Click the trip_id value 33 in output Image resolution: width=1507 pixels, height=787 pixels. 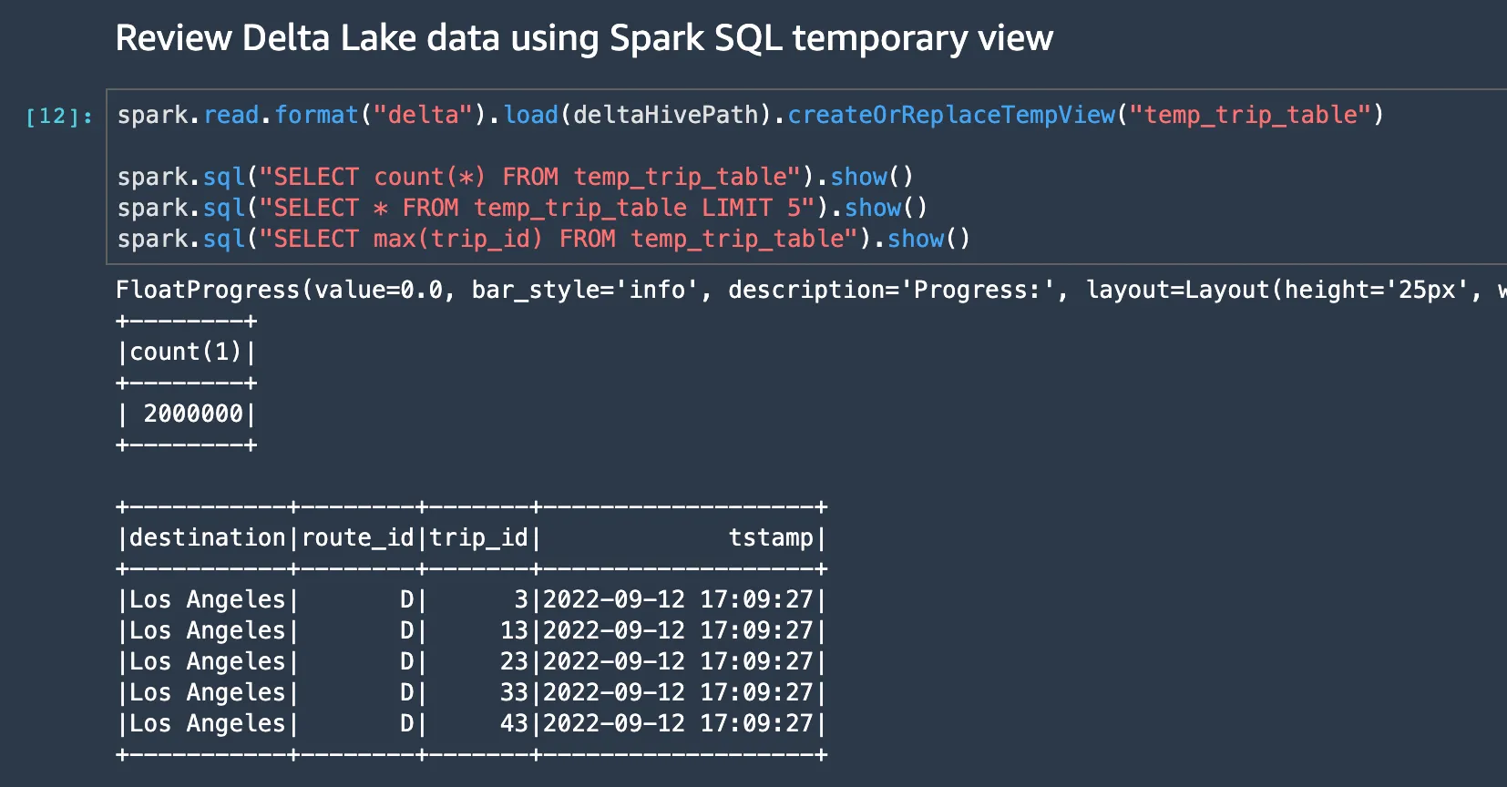(x=514, y=692)
